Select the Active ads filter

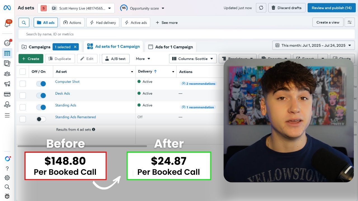136,23
